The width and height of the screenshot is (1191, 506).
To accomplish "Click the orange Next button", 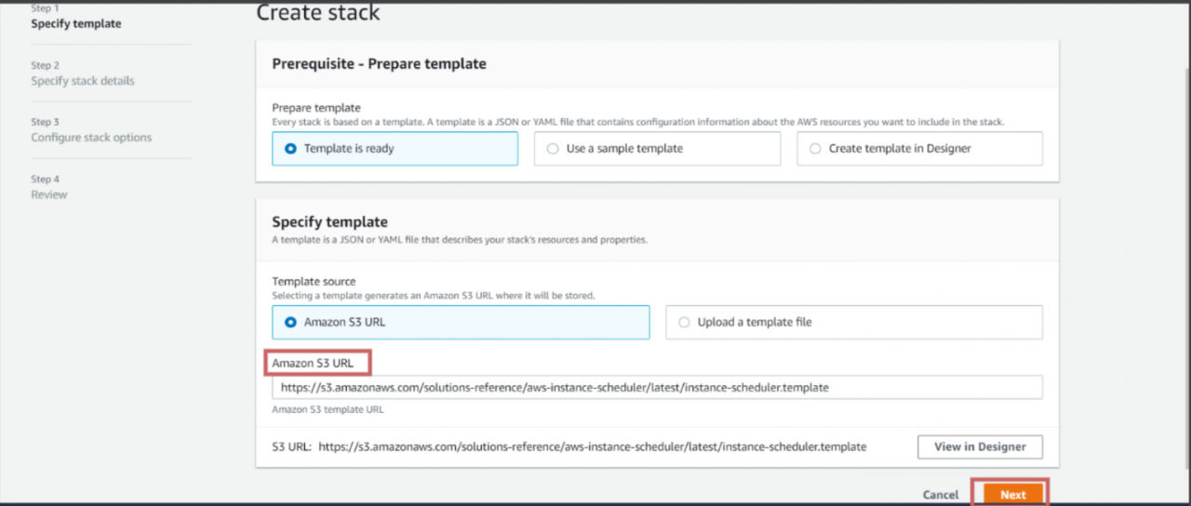I will click(x=1012, y=495).
